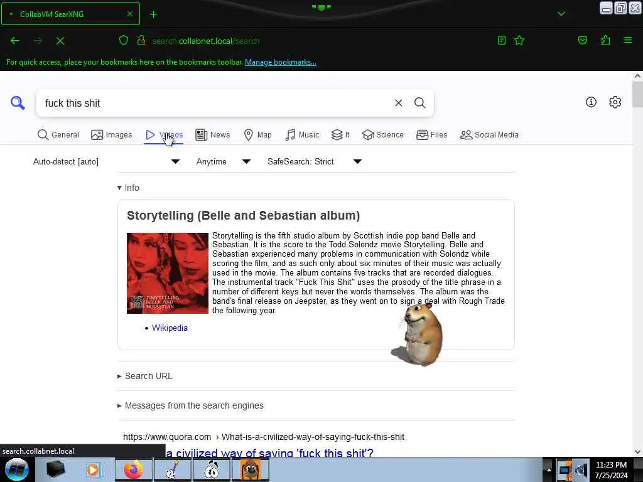This screenshot has width=643, height=482.
Task: Click the Manage bookmarks link
Action: tap(281, 62)
